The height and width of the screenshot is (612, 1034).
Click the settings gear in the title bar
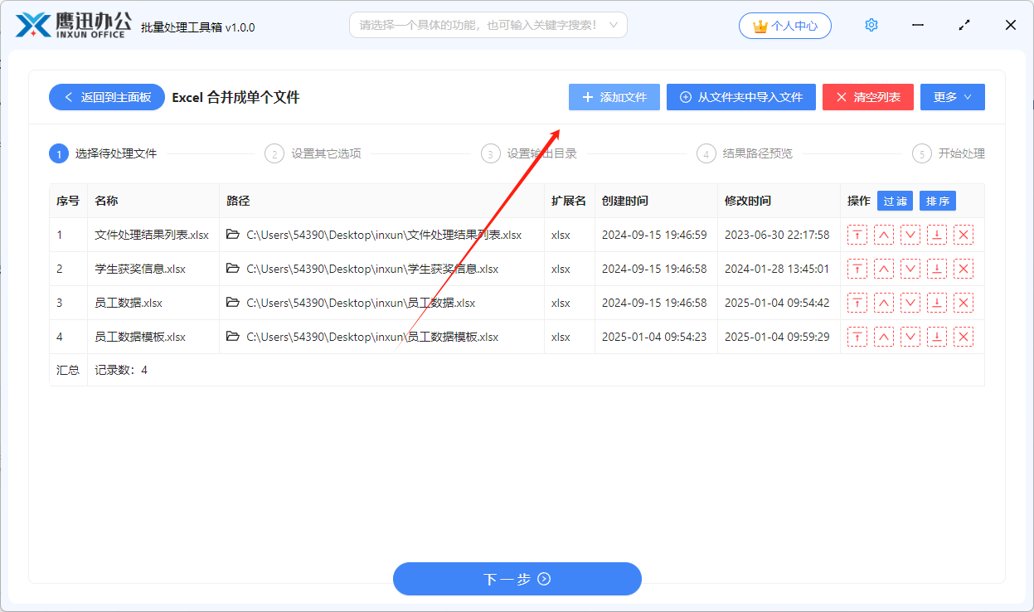point(871,25)
